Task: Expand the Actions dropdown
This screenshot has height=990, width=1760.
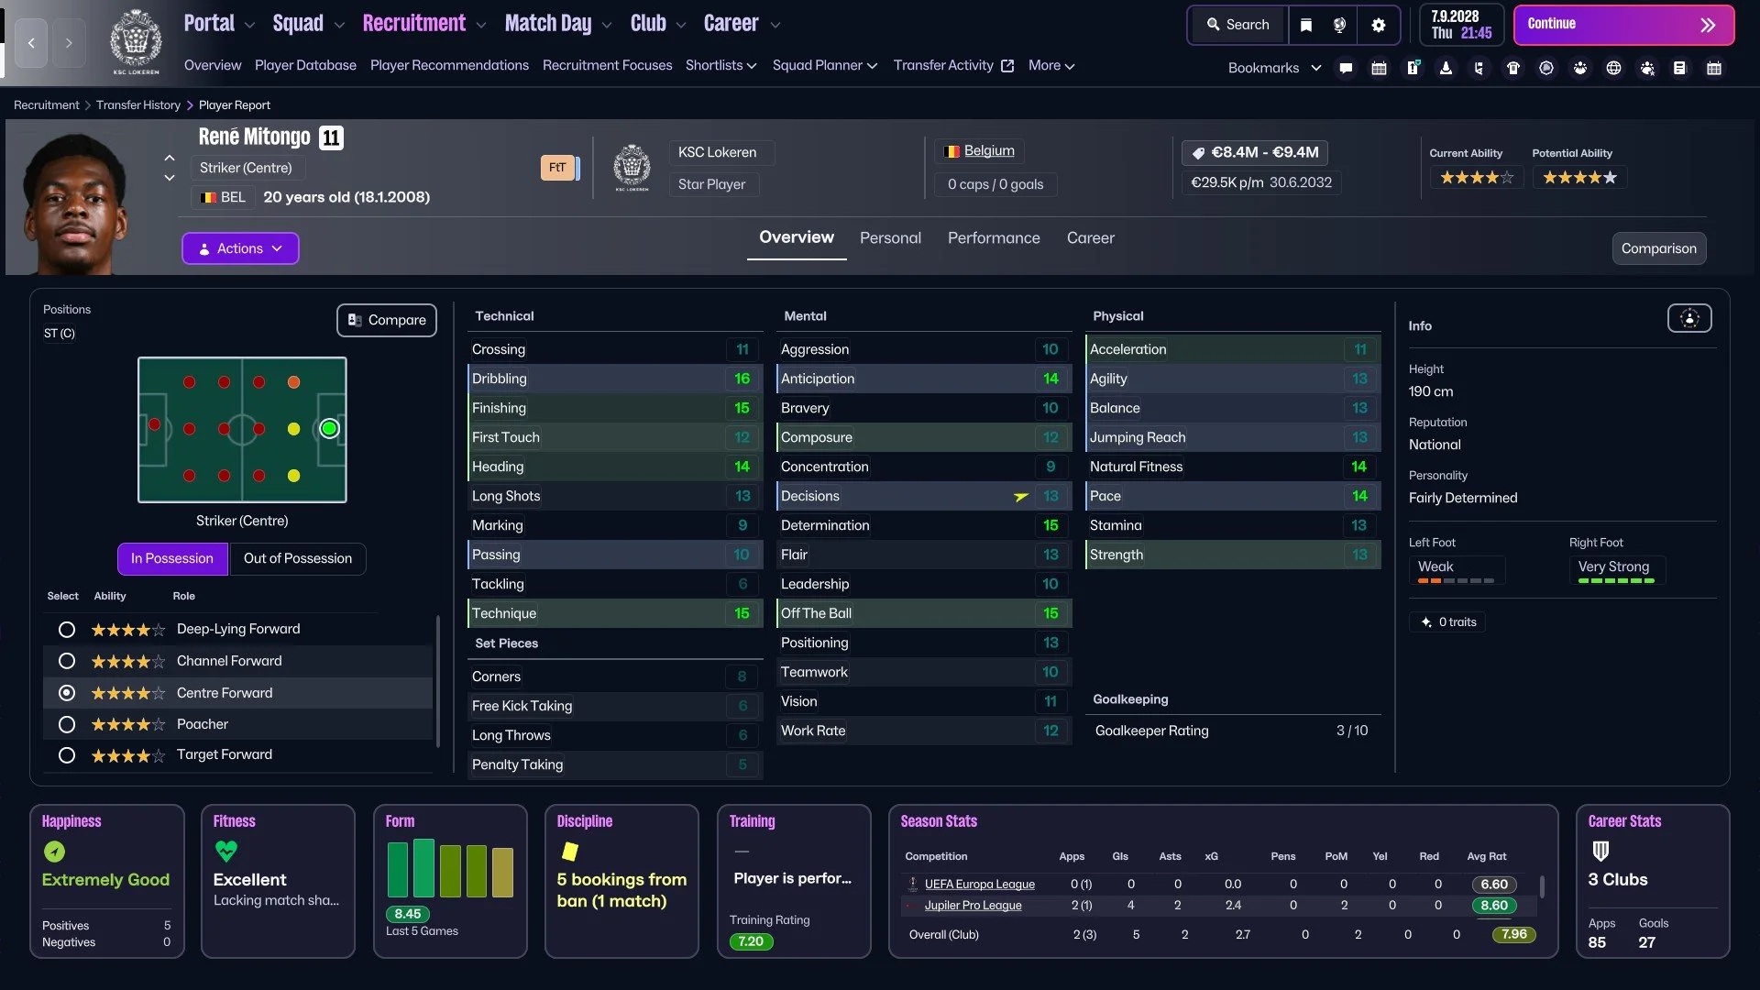Action: [x=240, y=248]
